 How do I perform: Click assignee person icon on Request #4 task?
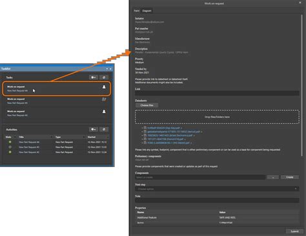[104, 87]
